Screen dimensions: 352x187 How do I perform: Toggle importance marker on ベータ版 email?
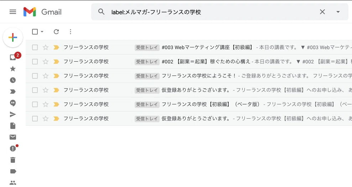[x=56, y=104]
